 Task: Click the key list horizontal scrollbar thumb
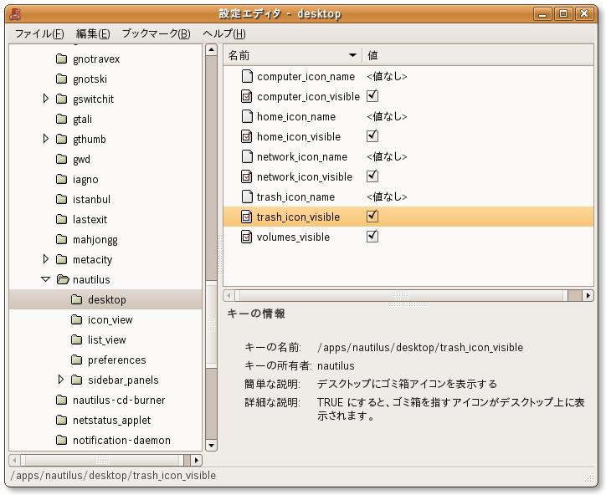point(401,296)
